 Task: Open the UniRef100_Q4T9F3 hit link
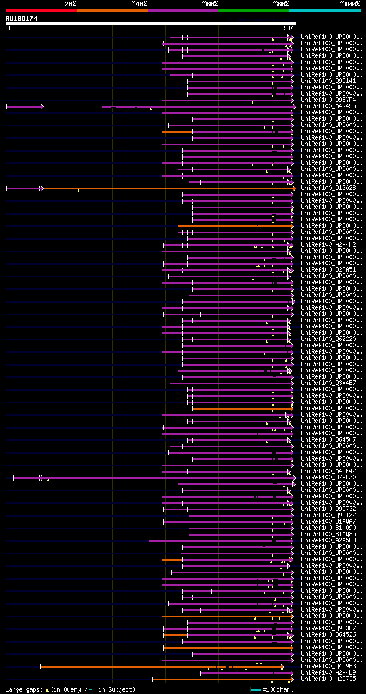[328, 666]
